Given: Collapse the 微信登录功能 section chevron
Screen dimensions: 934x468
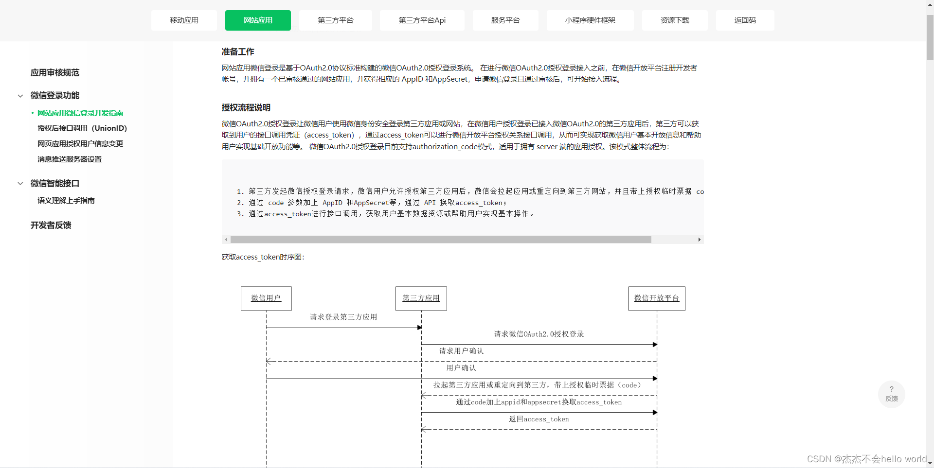Looking at the screenshot, I should (x=20, y=96).
